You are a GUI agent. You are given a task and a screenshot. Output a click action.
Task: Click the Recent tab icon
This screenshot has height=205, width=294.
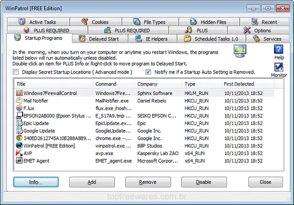[x=255, y=22]
